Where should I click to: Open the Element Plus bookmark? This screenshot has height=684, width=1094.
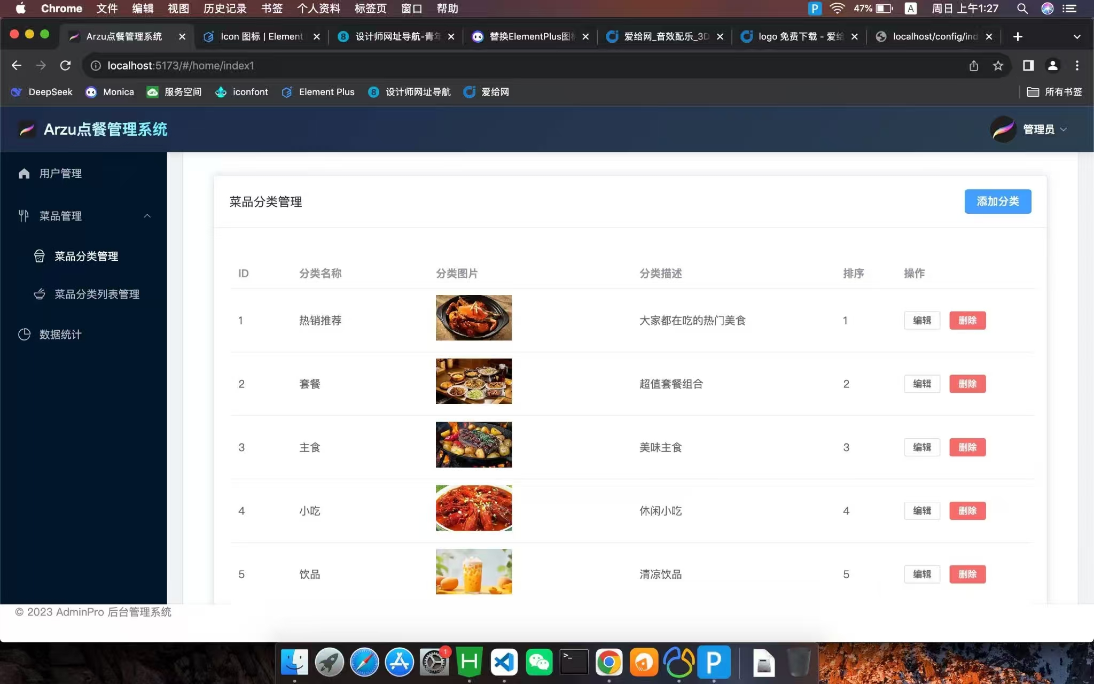(x=318, y=92)
